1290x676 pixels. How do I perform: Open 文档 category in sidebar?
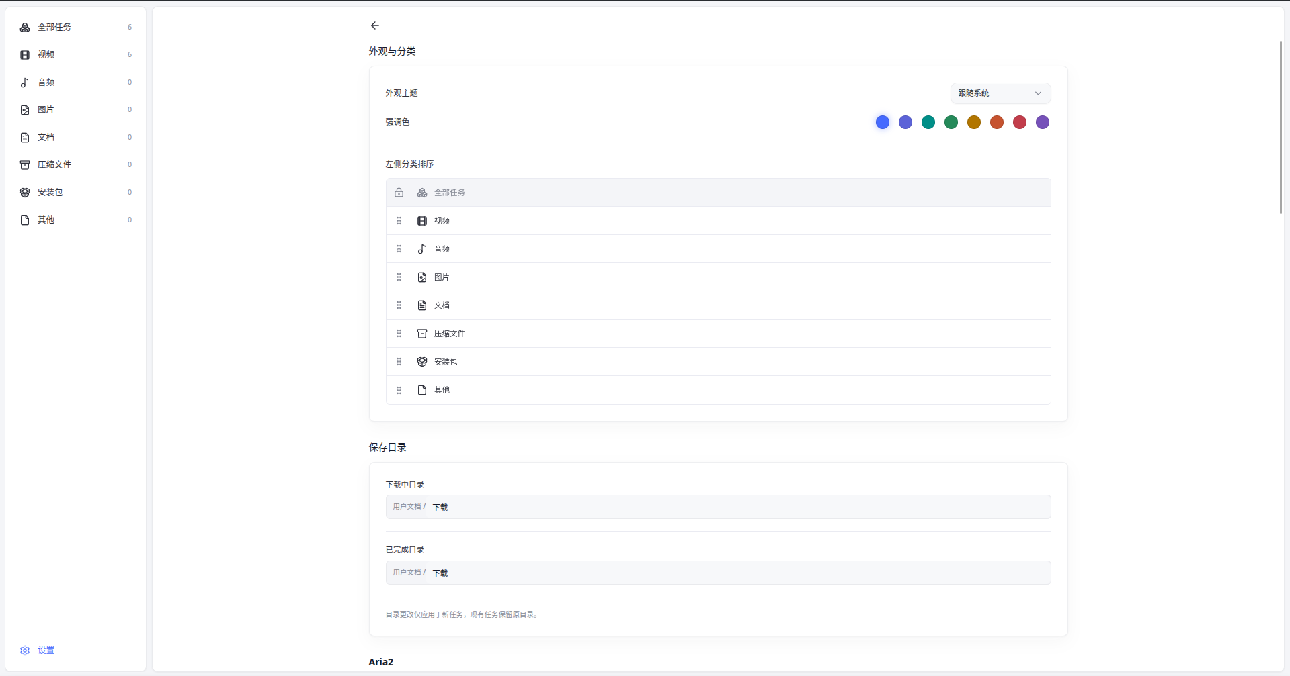pyautogui.click(x=75, y=138)
